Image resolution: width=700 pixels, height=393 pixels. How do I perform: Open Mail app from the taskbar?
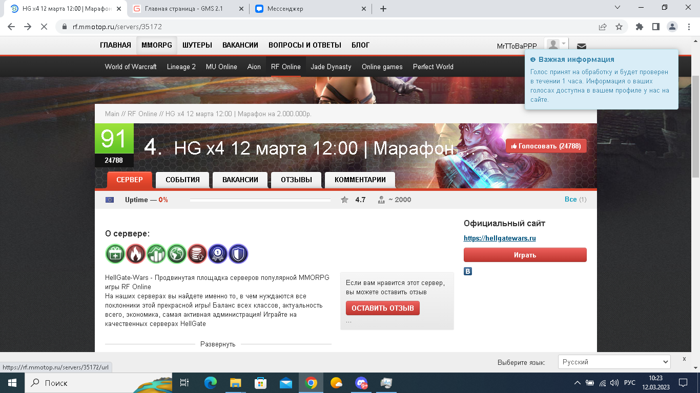pos(286,383)
